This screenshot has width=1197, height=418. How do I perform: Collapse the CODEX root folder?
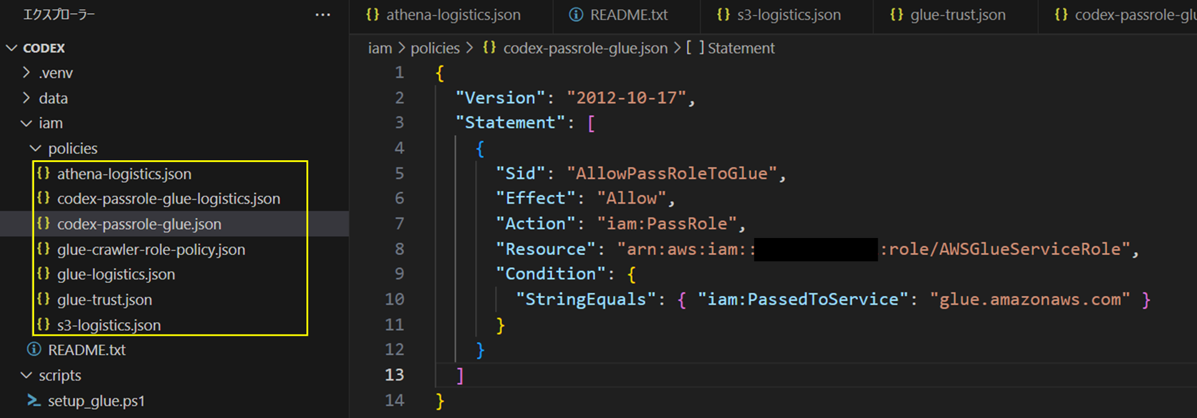(x=12, y=48)
